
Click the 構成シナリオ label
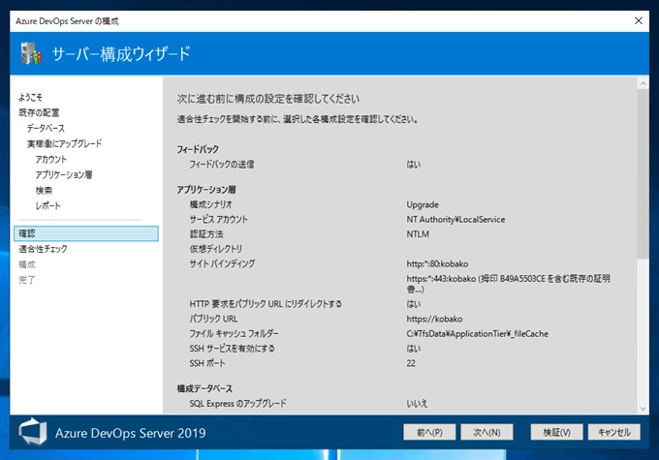coord(210,204)
